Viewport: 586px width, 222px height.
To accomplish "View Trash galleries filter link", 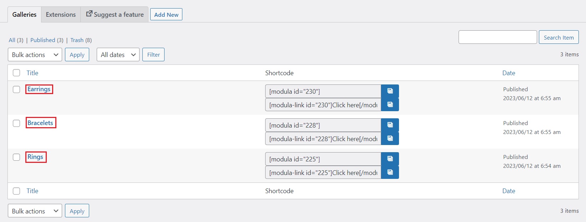I will point(77,40).
